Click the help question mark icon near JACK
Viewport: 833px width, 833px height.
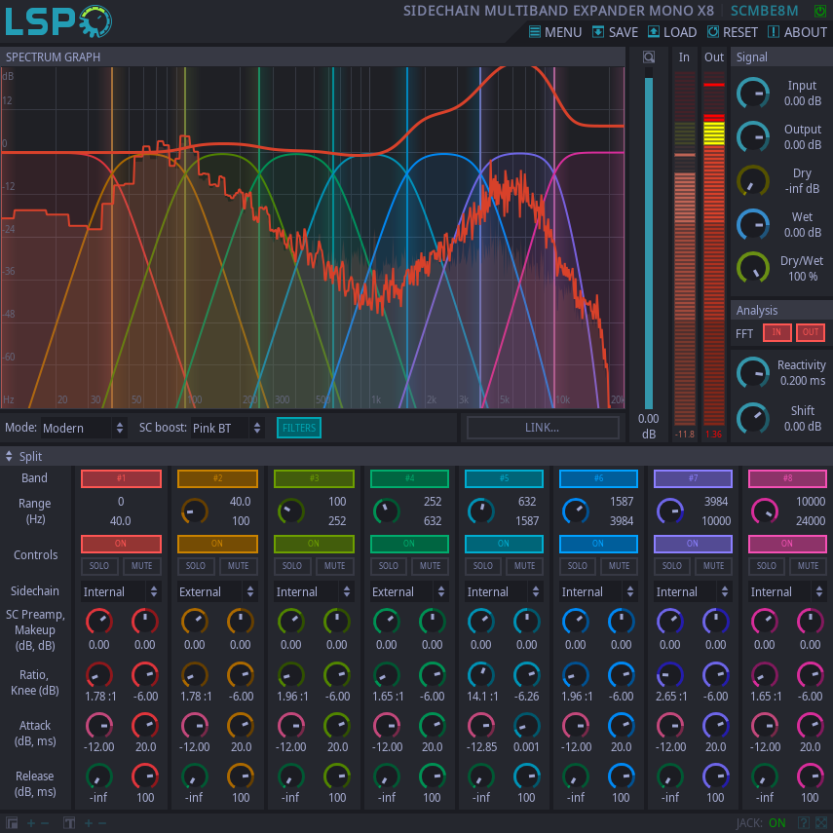[804, 823]
